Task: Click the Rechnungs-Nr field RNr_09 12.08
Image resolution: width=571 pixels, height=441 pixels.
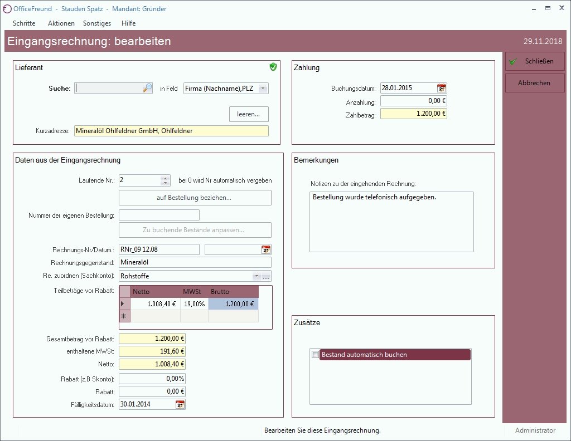Action: click(x=159, y=249)
